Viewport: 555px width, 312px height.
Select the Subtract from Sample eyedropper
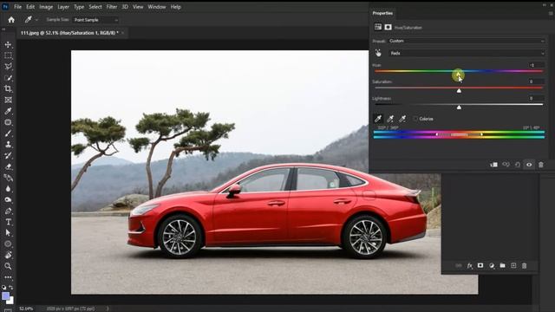tap(402, 119)
